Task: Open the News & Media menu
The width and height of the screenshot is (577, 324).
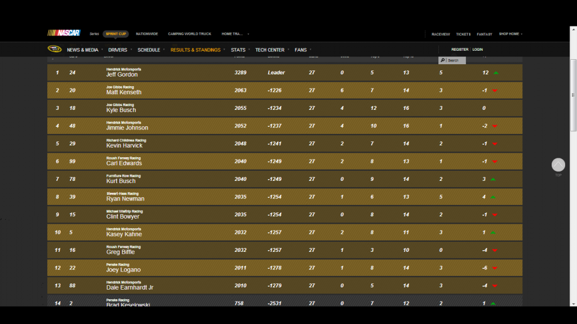Action: click(x=82, y=50)
